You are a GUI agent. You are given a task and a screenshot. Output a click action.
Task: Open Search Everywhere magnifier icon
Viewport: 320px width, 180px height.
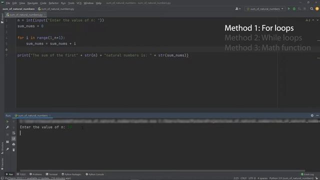pyautogui.click(x=311, y=9)
